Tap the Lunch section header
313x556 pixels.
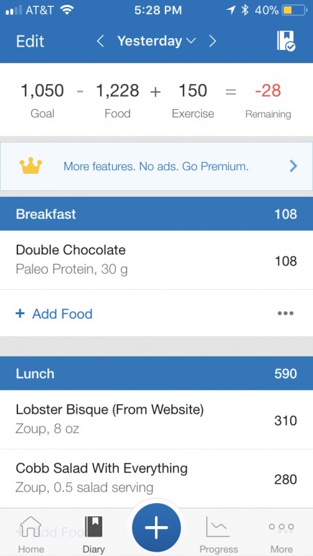(156, 373)
